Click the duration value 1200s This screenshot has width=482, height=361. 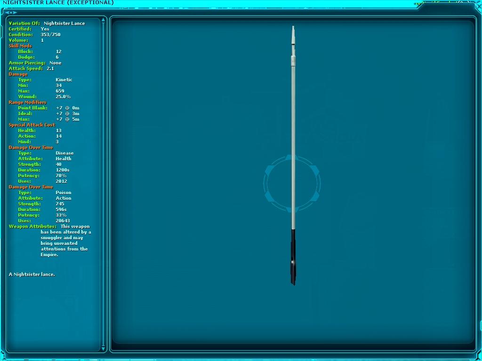point(63,170)
